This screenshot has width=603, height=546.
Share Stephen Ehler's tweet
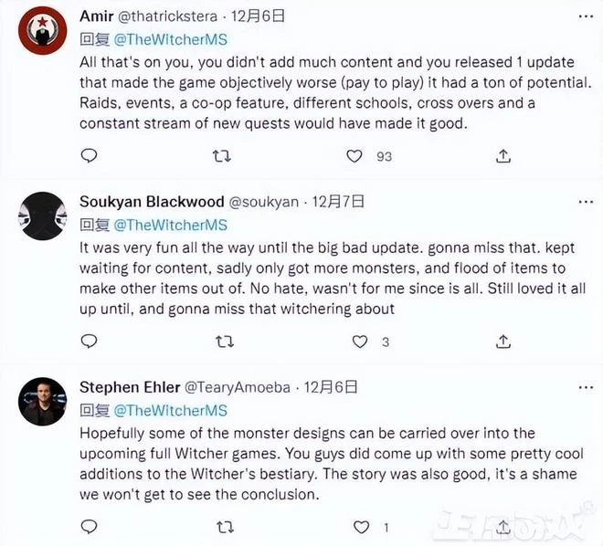tap(503, 527)
